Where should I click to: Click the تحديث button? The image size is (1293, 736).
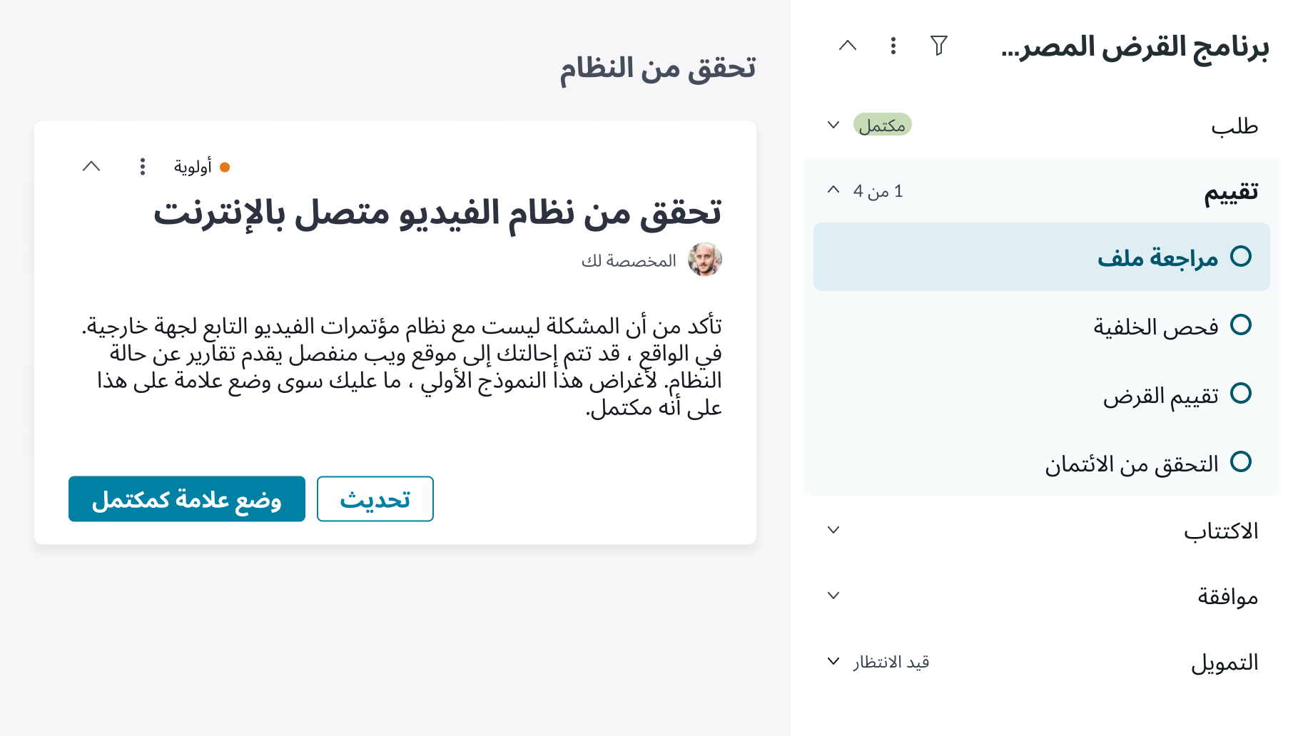(375, 499)
